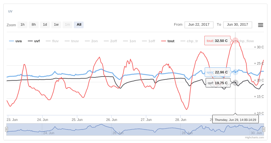Enable the tnuv series in legend
This screenshot has width=271, height=143.
pyautogui.click(x=72, y=41)
